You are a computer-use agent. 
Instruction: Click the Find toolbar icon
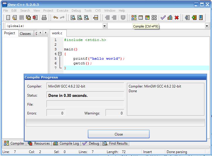click(x=73, y=18)
